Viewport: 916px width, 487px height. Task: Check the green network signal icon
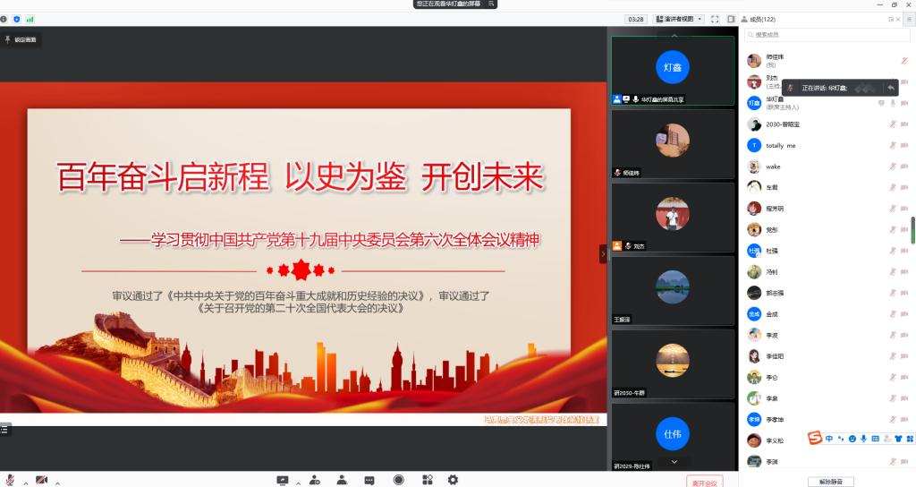(30, 19)
